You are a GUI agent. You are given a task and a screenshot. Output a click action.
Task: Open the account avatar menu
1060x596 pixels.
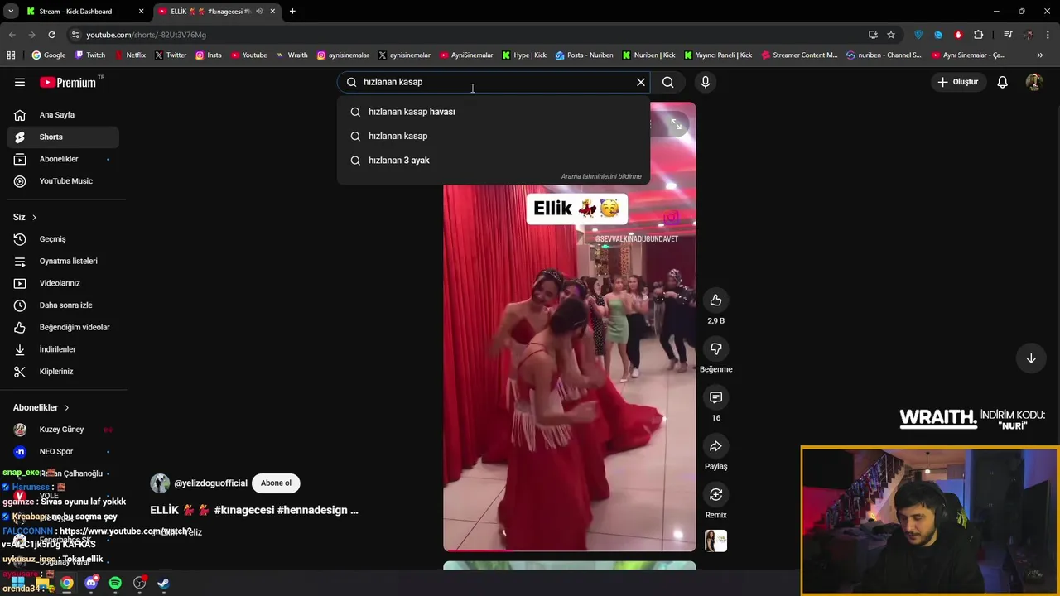point(1033,82)
